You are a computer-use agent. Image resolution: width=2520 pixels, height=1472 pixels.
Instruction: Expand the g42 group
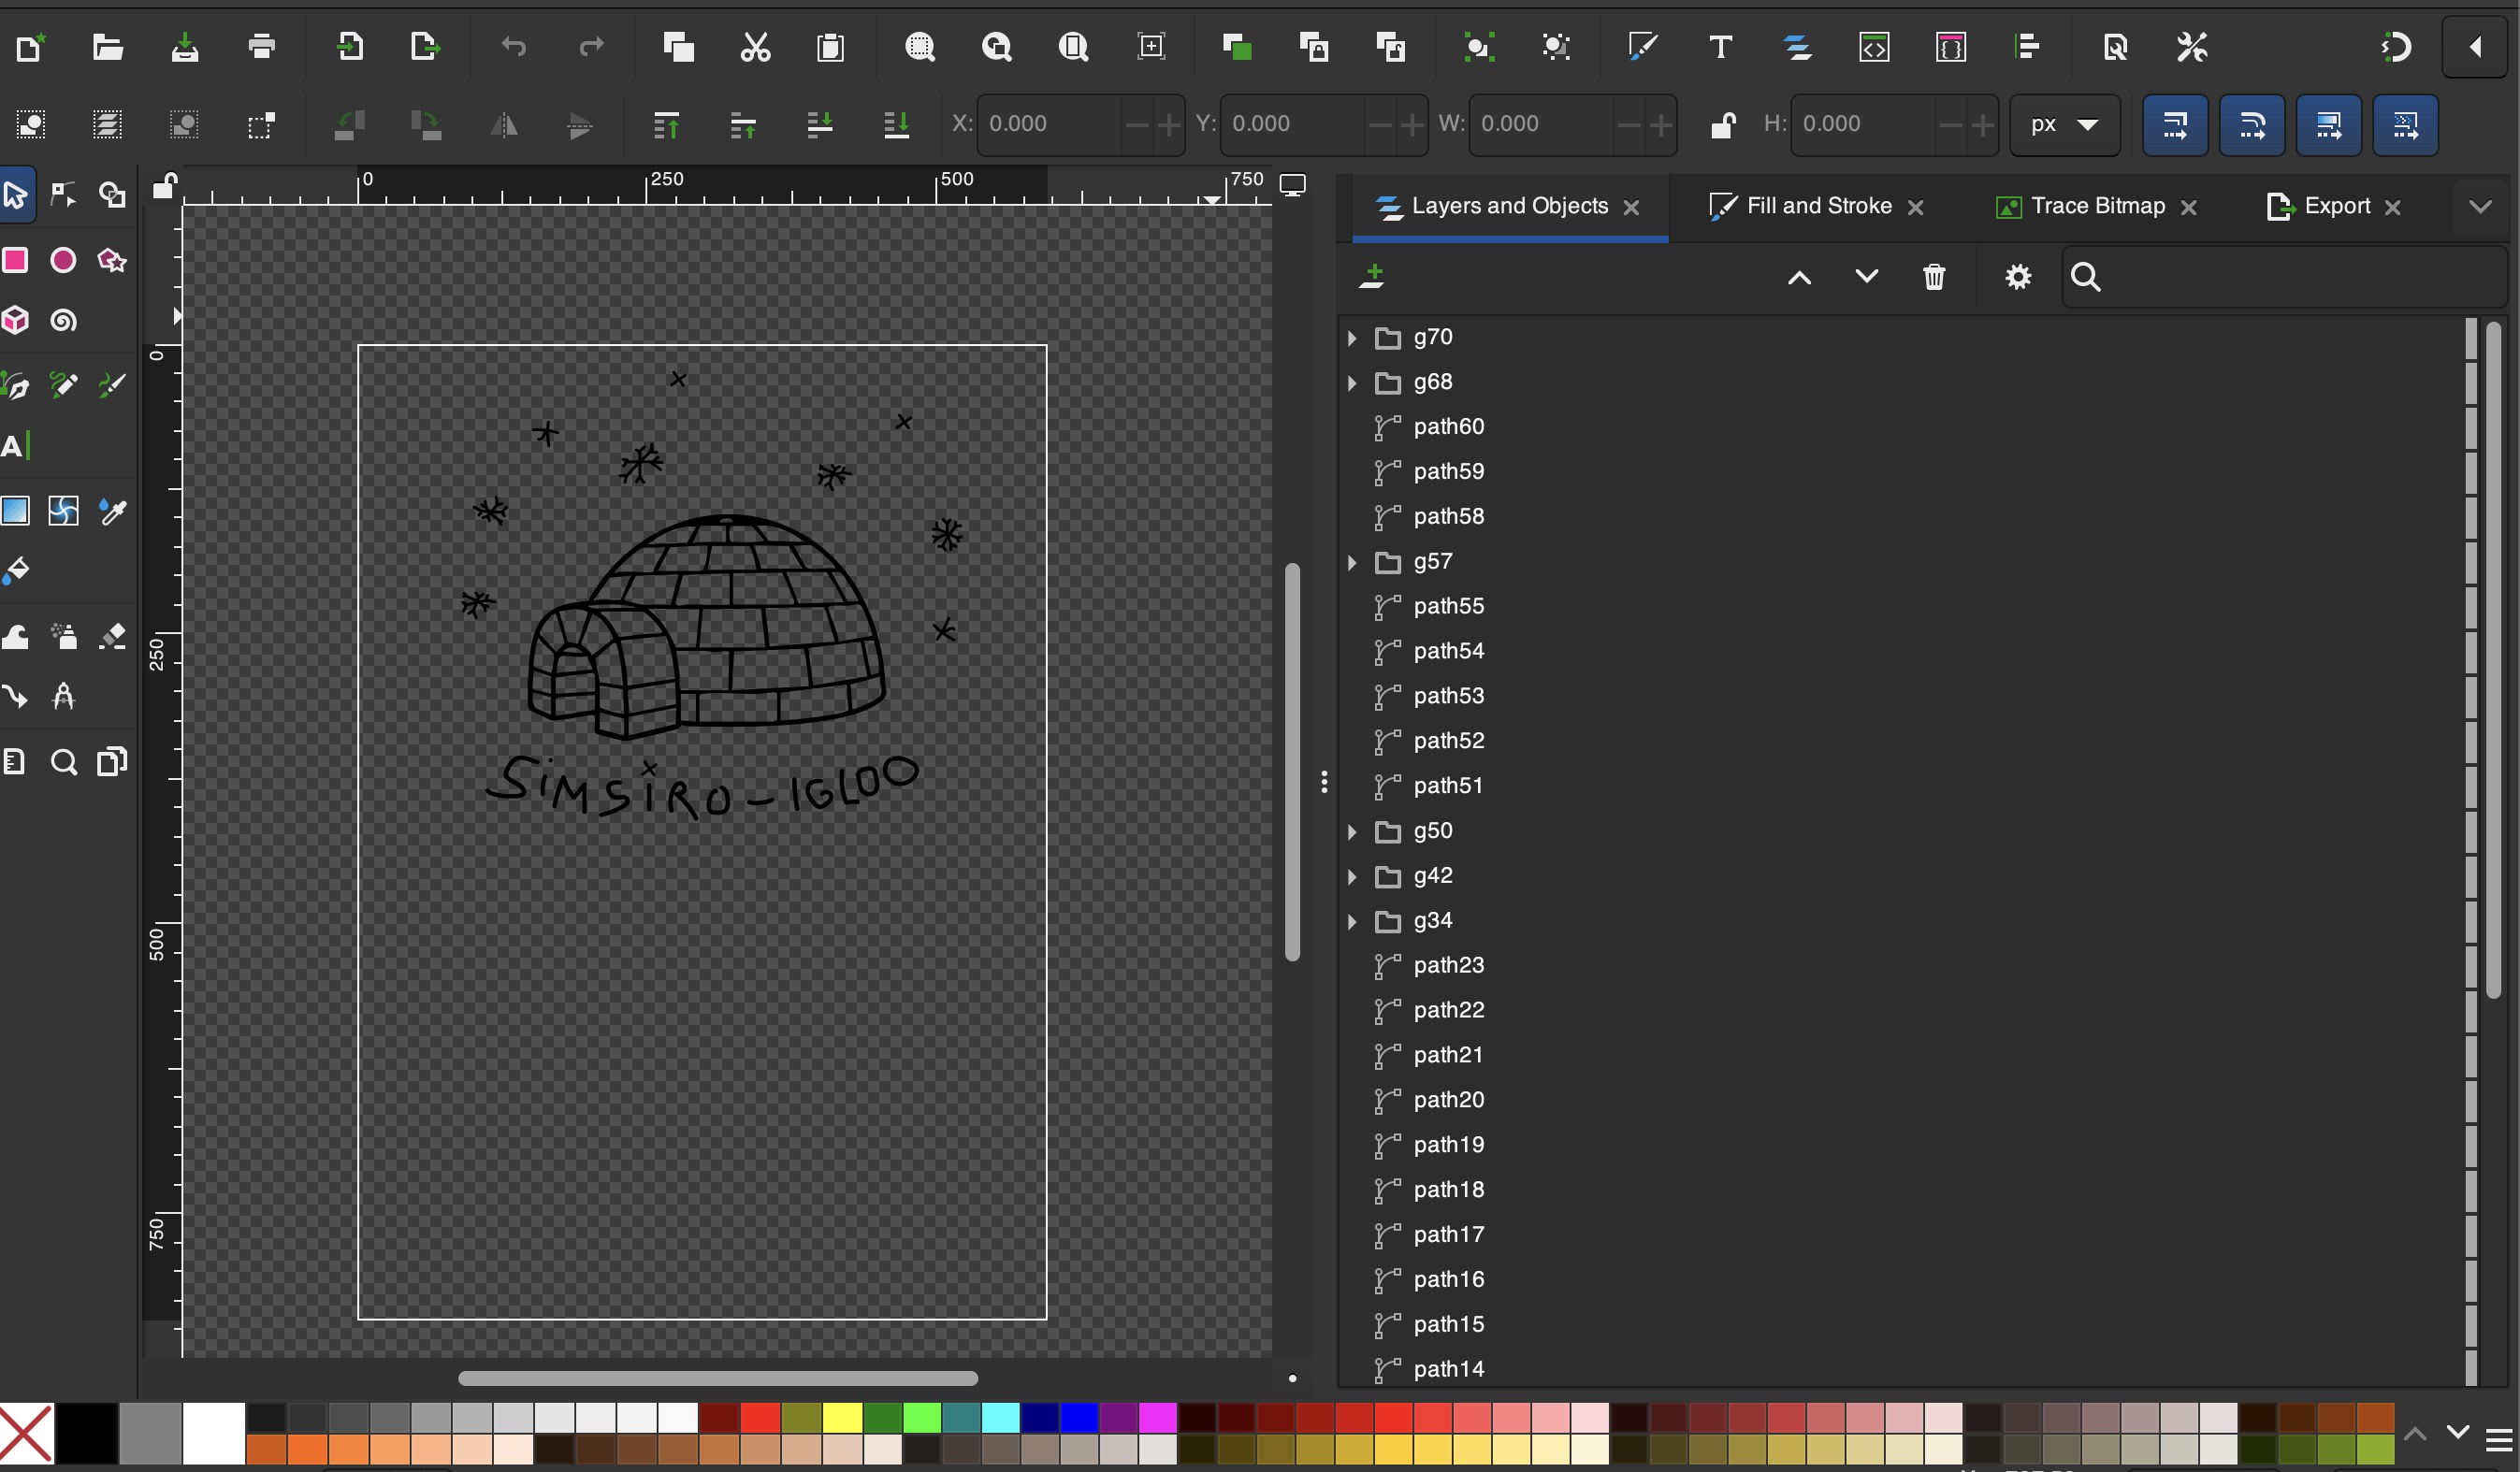1352,877
